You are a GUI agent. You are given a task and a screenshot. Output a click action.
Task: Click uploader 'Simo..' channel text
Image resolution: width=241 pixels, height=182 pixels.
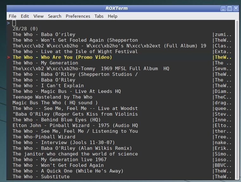click(223, 154)
